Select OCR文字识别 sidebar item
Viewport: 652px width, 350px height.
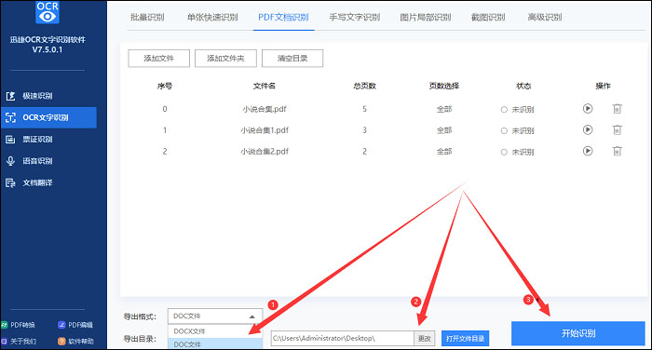tap(48, 117)
